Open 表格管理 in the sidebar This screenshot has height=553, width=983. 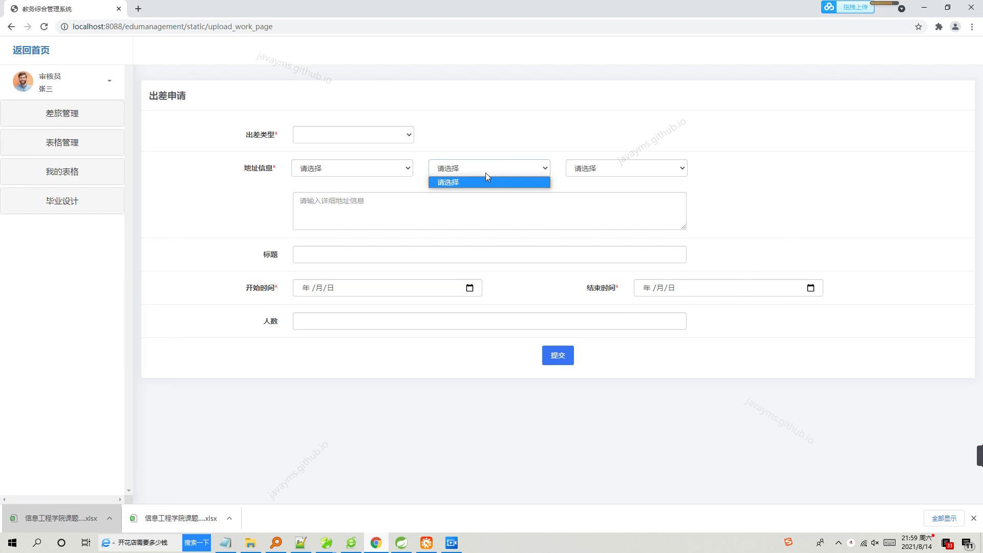point(62,142)
